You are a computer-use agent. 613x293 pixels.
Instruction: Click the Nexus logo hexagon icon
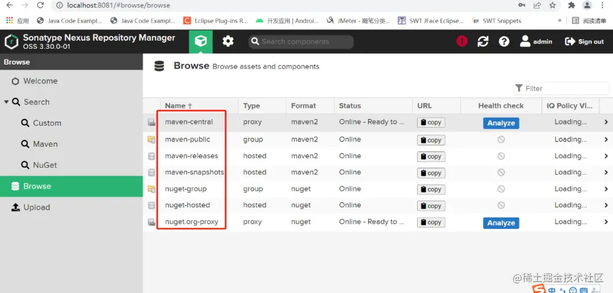[12, 42]
